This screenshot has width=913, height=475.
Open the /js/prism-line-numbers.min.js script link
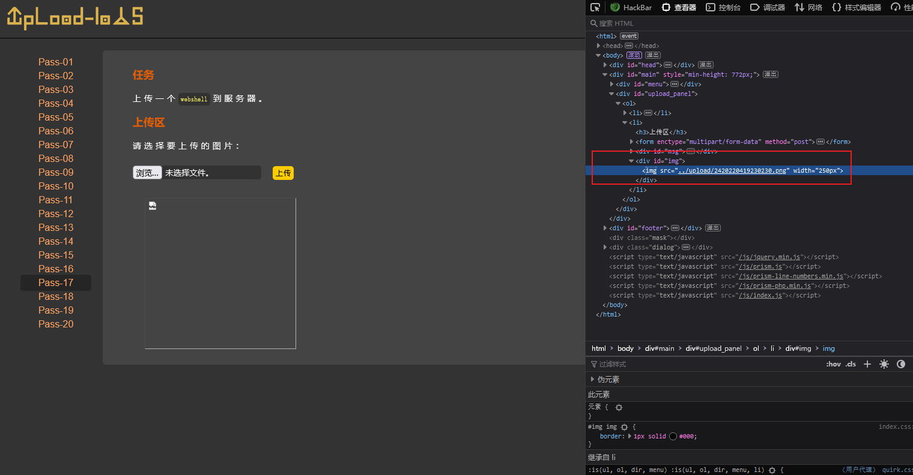pos(791,276)
